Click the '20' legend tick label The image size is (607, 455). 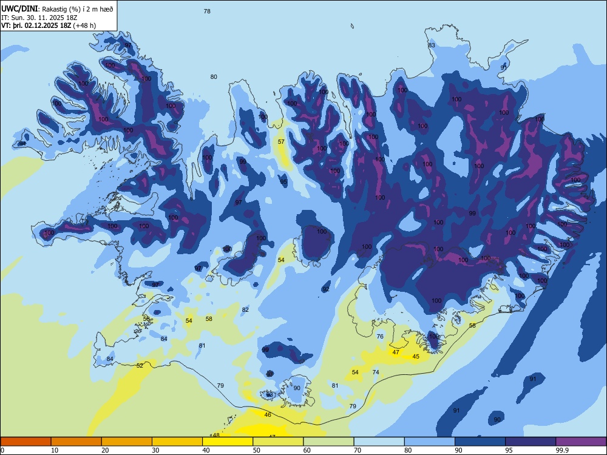(105, 450)
